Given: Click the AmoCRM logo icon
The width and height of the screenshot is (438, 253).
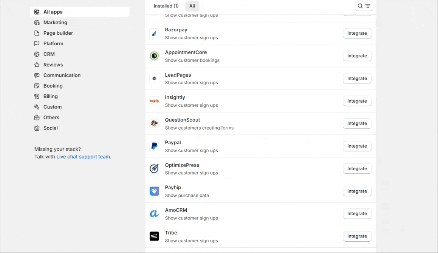Looking at the screenshot, I should [x=154, y=214].
